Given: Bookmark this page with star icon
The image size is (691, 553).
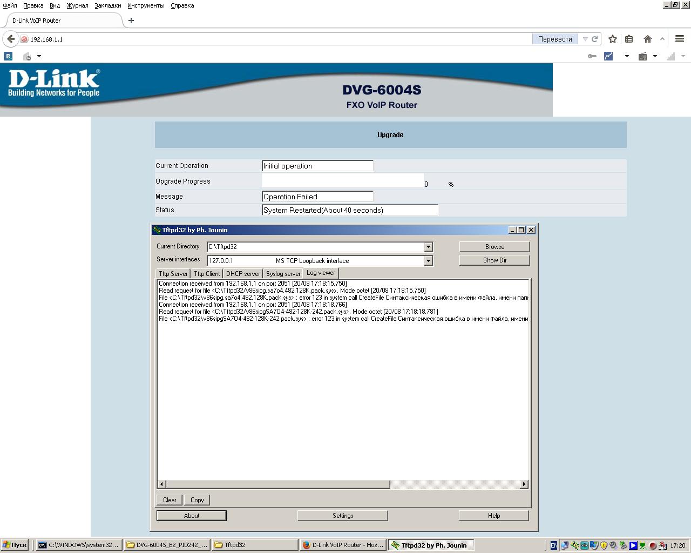Looking at the screenshot, I should [x=612, y=39].
